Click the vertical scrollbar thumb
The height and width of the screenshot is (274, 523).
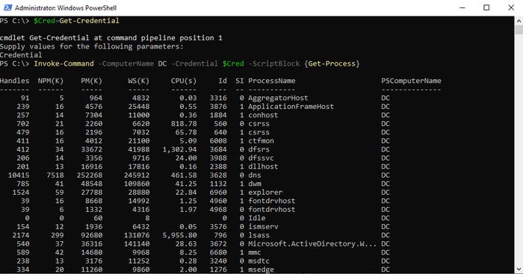[519, 30]
